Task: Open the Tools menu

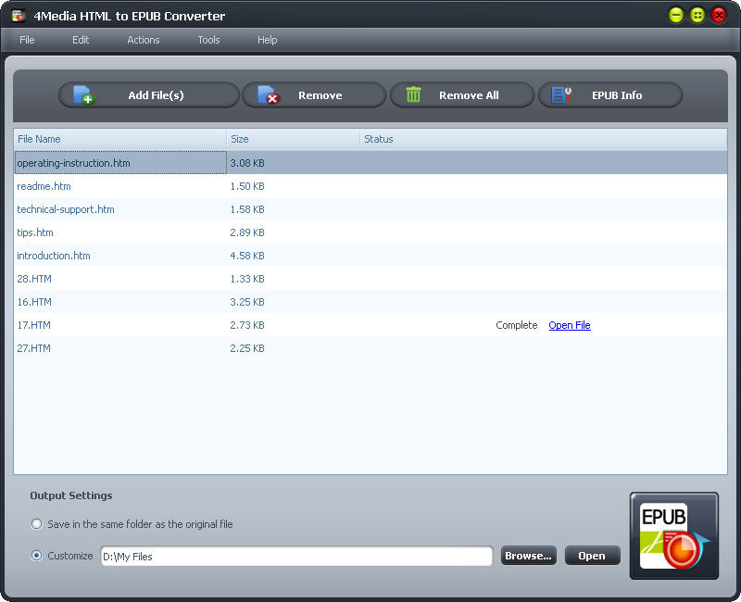Action: pyautogui.click(x=208, y=40)
